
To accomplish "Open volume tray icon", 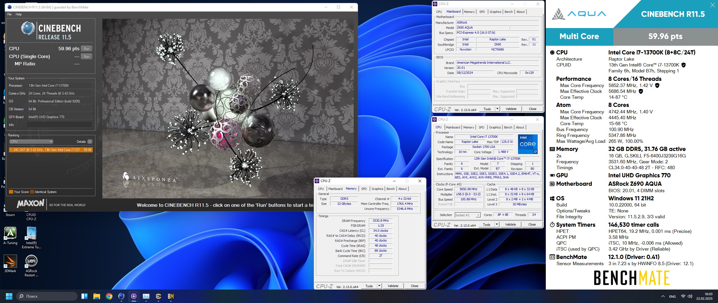I will 690,296.
